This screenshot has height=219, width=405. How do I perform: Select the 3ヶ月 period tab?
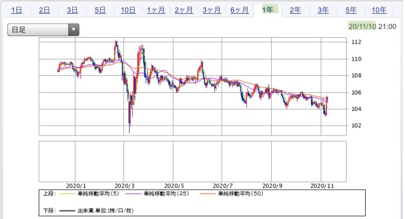click(x=212, y=10)
